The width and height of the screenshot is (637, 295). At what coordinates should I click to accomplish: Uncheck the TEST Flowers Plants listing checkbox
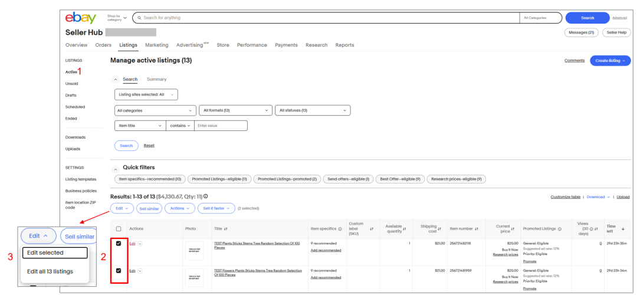(119, 270)
